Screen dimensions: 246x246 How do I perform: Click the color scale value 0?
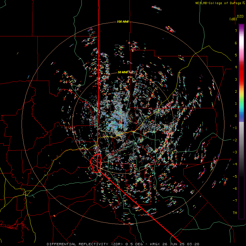(x=236, y=116)
